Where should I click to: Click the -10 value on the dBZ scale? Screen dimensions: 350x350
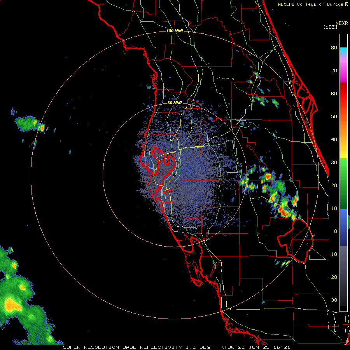[332, 254]
